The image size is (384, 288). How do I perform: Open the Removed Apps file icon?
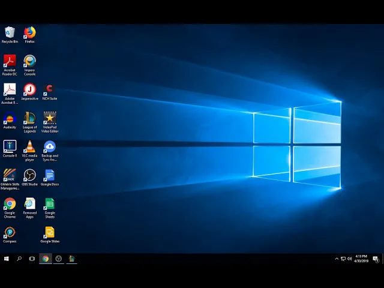[29, 208]
